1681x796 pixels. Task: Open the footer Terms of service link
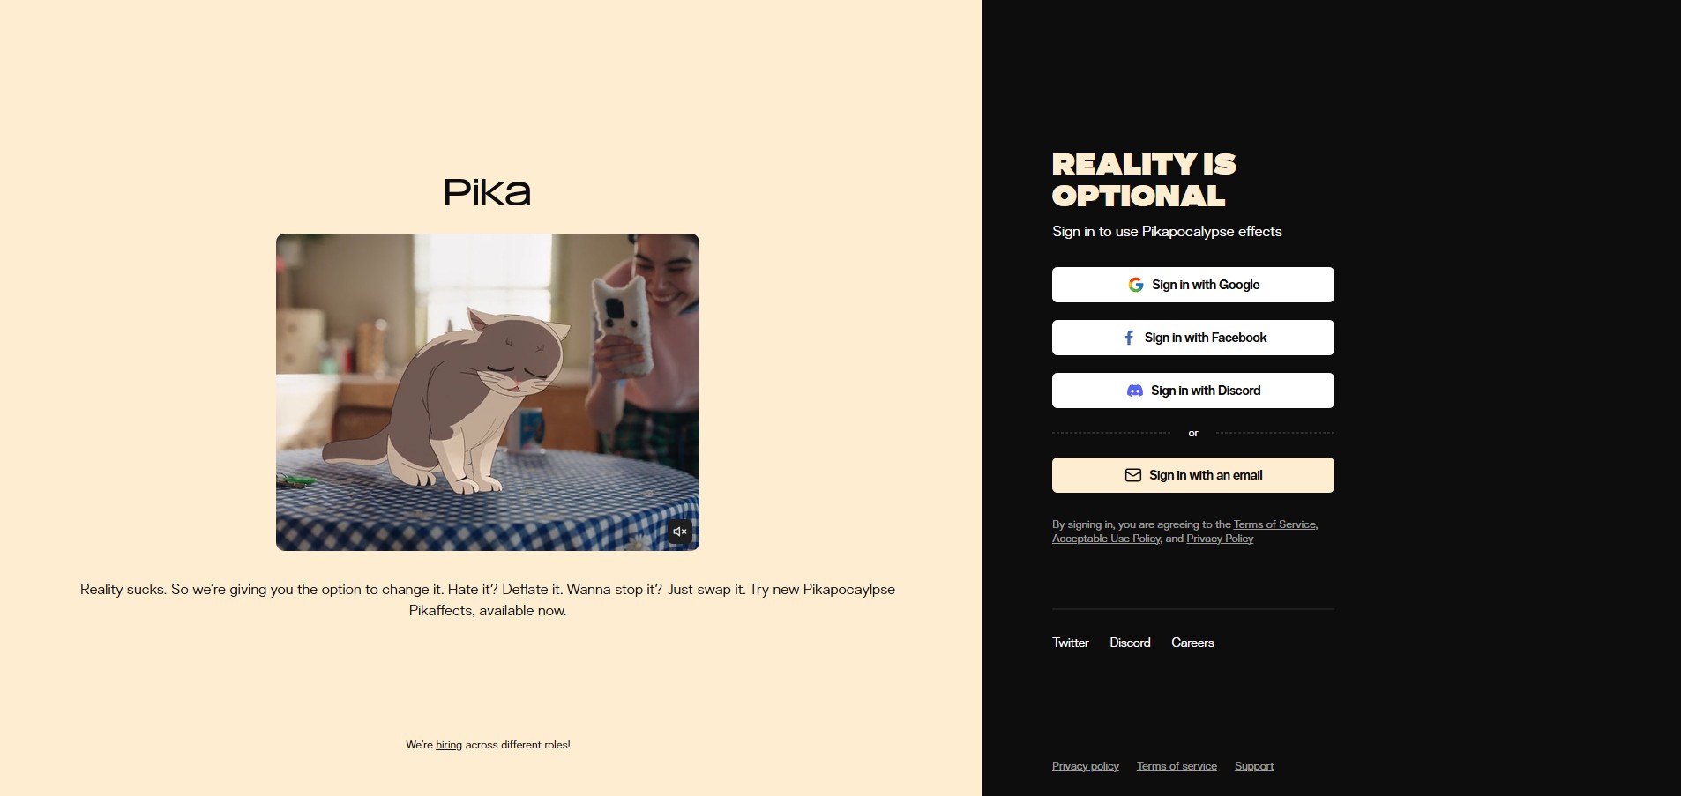point(1177,766)
